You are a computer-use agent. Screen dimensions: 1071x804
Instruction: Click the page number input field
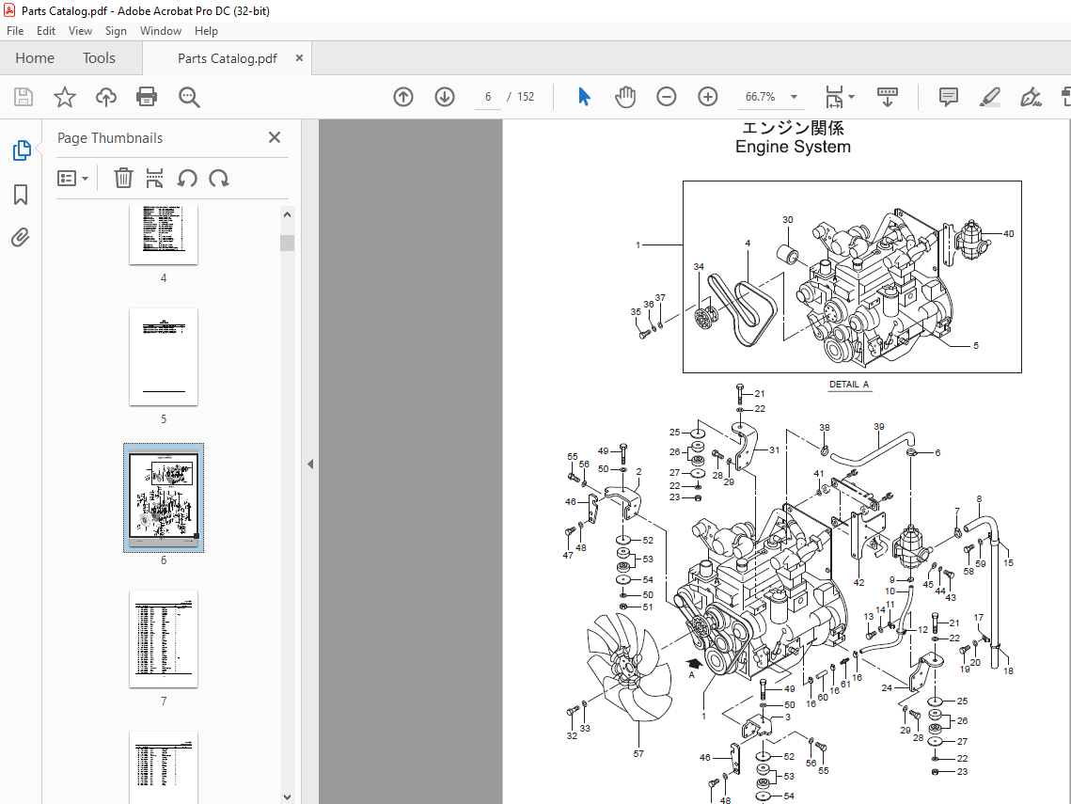[x=488, y=97]
